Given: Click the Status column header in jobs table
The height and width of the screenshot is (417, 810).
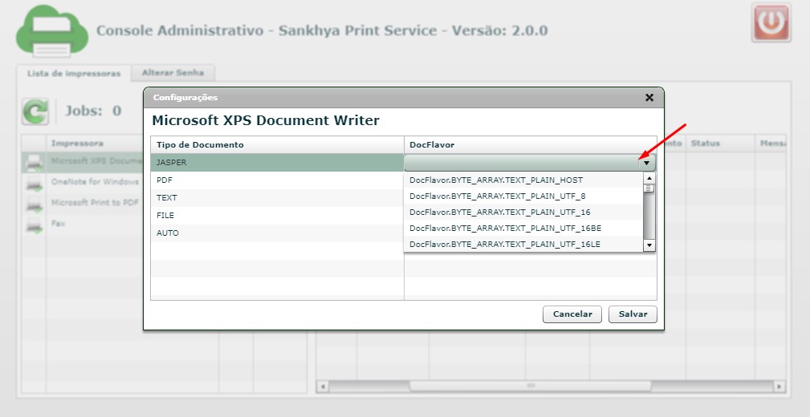Looking at the screenshot, I should pyautogui.click(x=720, y=144).
